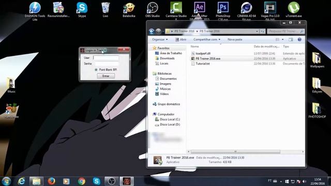Screen dimensions: 331x186
Task: Open Camtasia Studio desktop icon
Action: (x=176, y=11)
